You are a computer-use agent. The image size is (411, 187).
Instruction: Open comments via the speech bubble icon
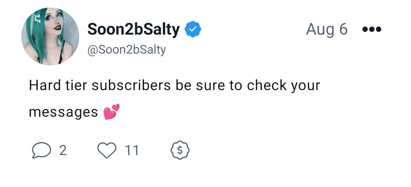click(41, 151)
